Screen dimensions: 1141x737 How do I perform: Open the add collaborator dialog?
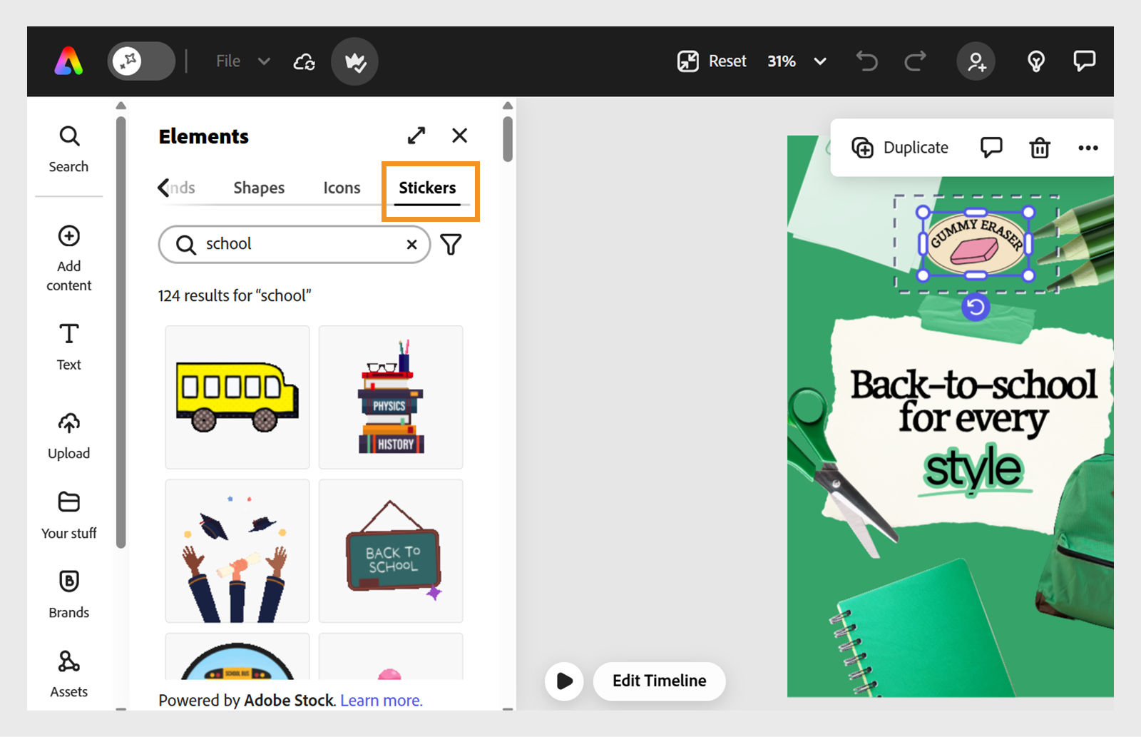point(976,61)
